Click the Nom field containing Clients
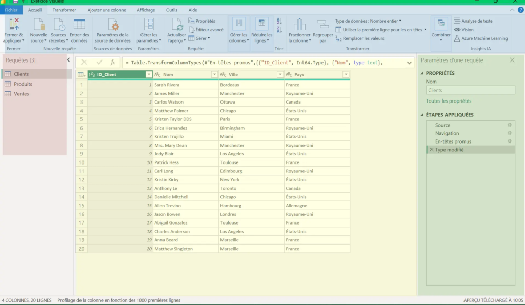This screenshot has height=305, width=525. click(x=470, y=90)
